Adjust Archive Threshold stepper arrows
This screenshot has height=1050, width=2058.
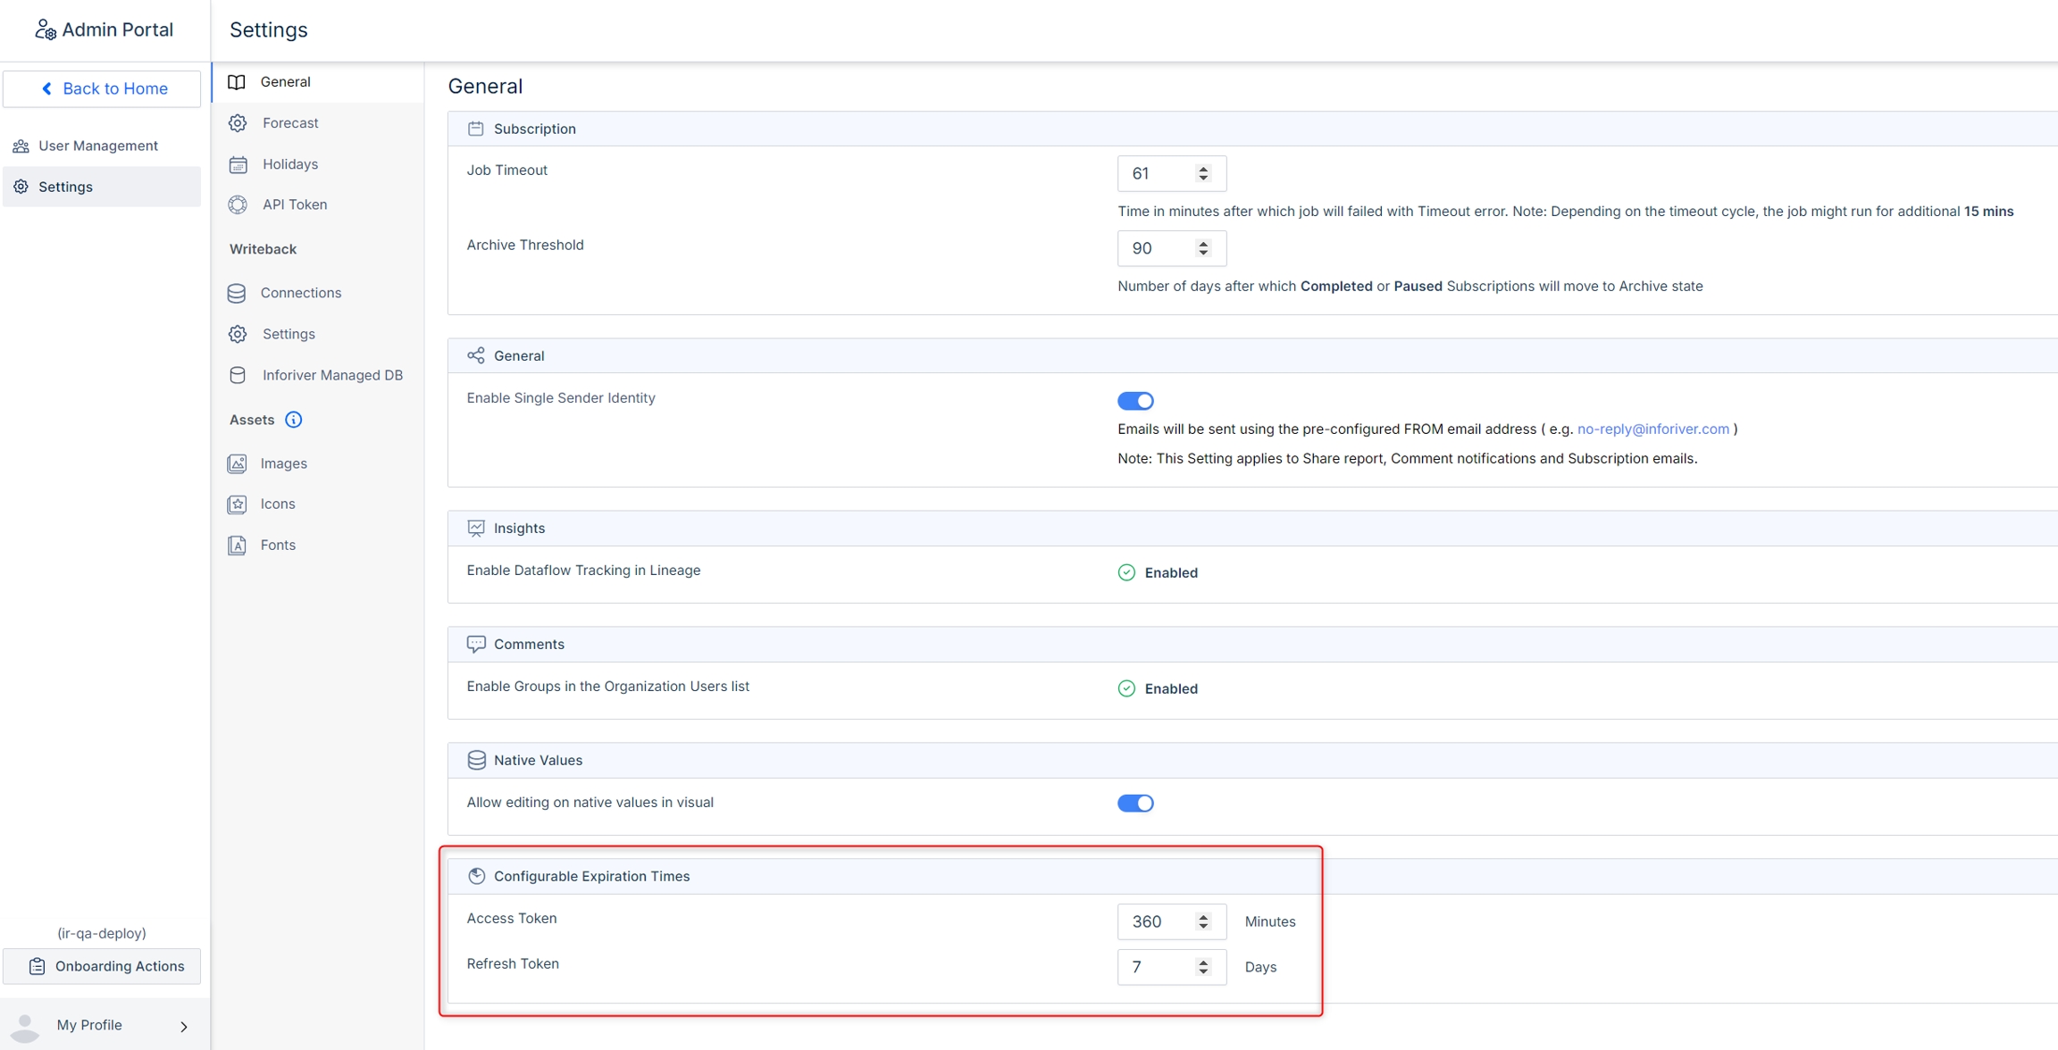(x=1203, y=248)
